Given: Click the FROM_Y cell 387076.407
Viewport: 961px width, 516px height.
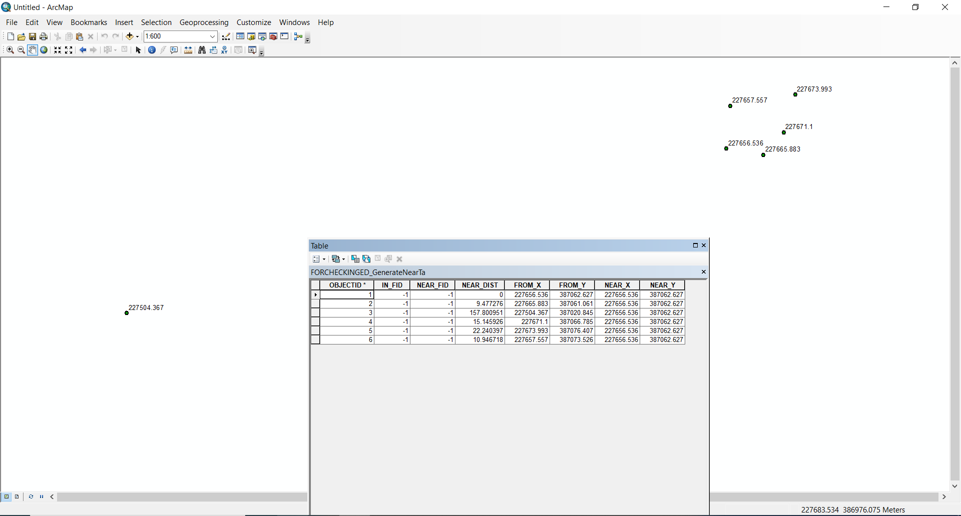Looking at the screenshot, I should (x=572, y=331).
